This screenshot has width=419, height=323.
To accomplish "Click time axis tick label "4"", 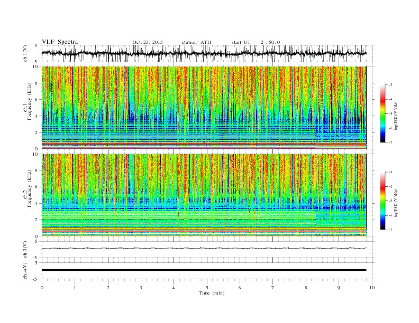I will 174,288.
